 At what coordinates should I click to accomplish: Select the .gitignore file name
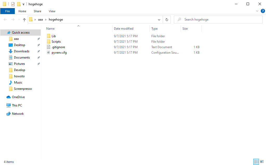point(58,47)
